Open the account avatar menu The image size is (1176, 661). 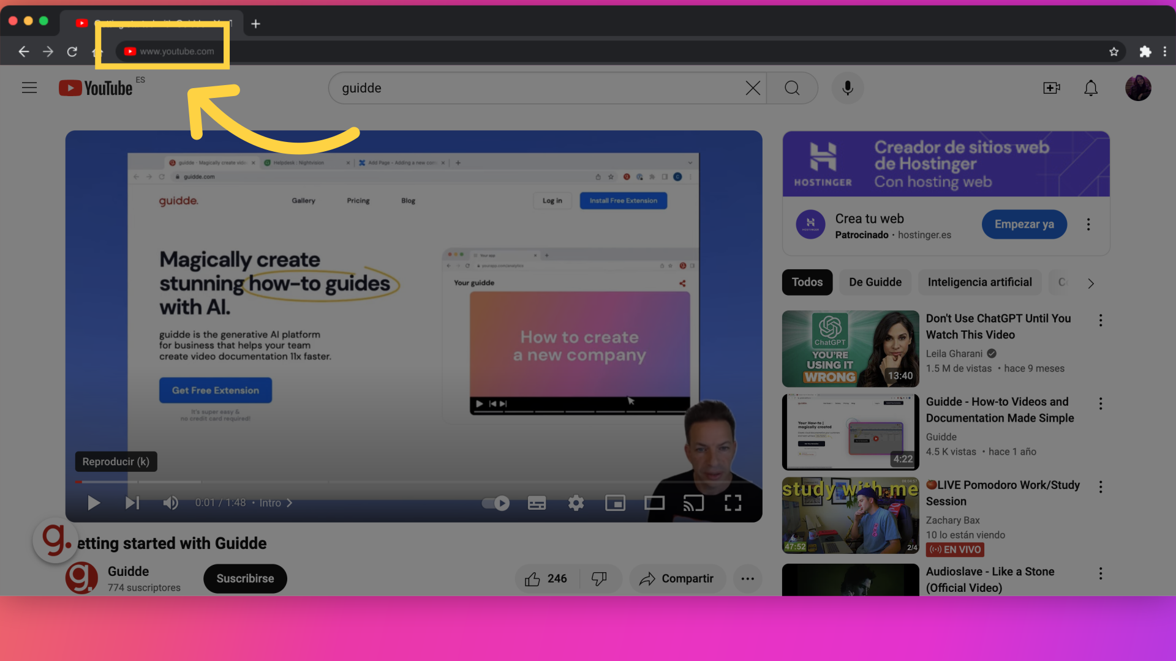click(x=1138, y=88)
